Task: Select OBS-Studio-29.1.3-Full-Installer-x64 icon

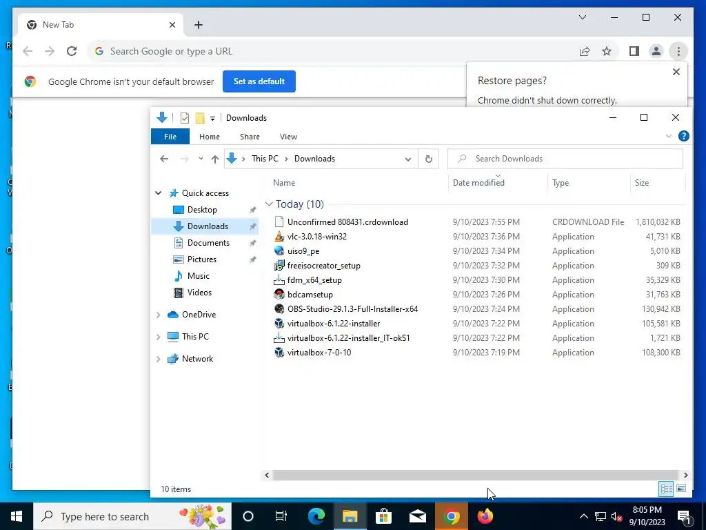Action: (x=279, y=308)
